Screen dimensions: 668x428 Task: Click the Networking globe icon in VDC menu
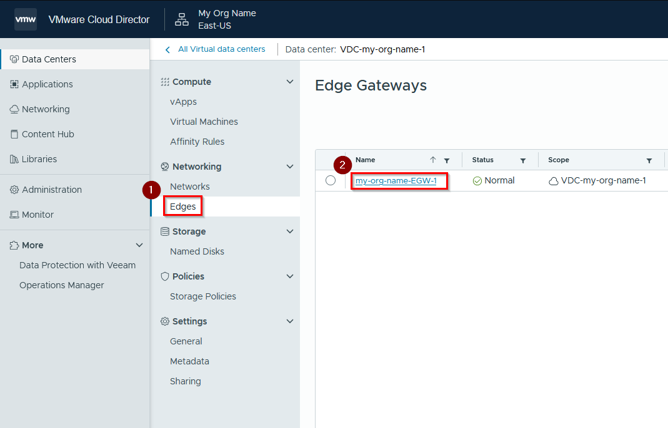(165, 167)
